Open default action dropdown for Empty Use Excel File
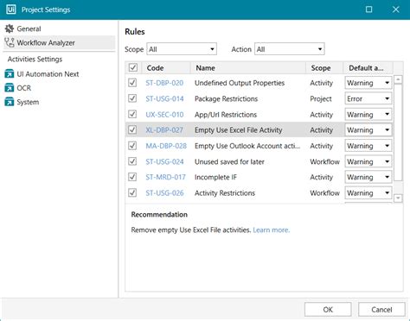Viewport: 410px width, 321px height. (x=368, y=130)
